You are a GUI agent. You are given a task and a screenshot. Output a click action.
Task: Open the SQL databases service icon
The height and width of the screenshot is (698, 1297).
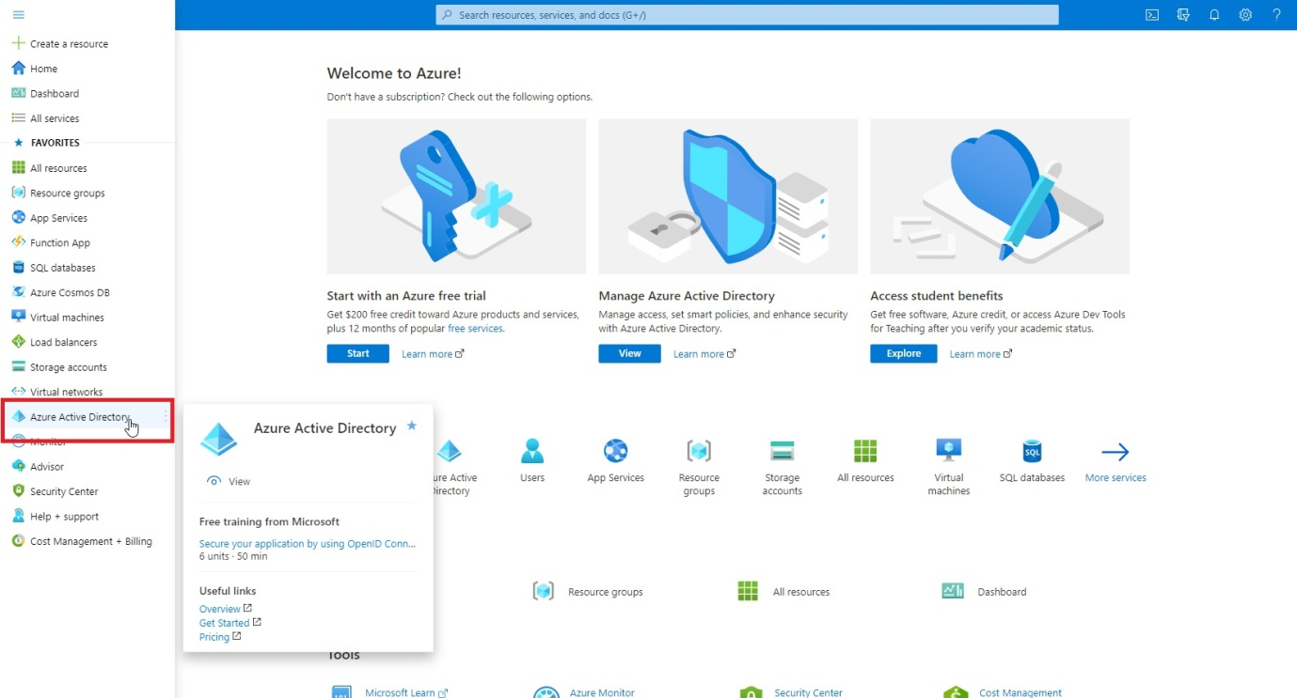coord(1032,451)
